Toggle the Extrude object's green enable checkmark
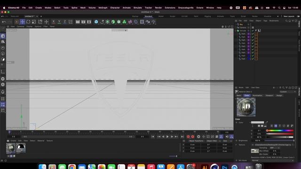The height and width of the screenshot is (169, 301). click(x=253, y=31)
